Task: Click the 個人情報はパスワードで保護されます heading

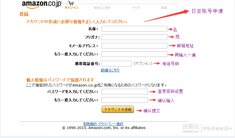Action: [x=60, y=80]
